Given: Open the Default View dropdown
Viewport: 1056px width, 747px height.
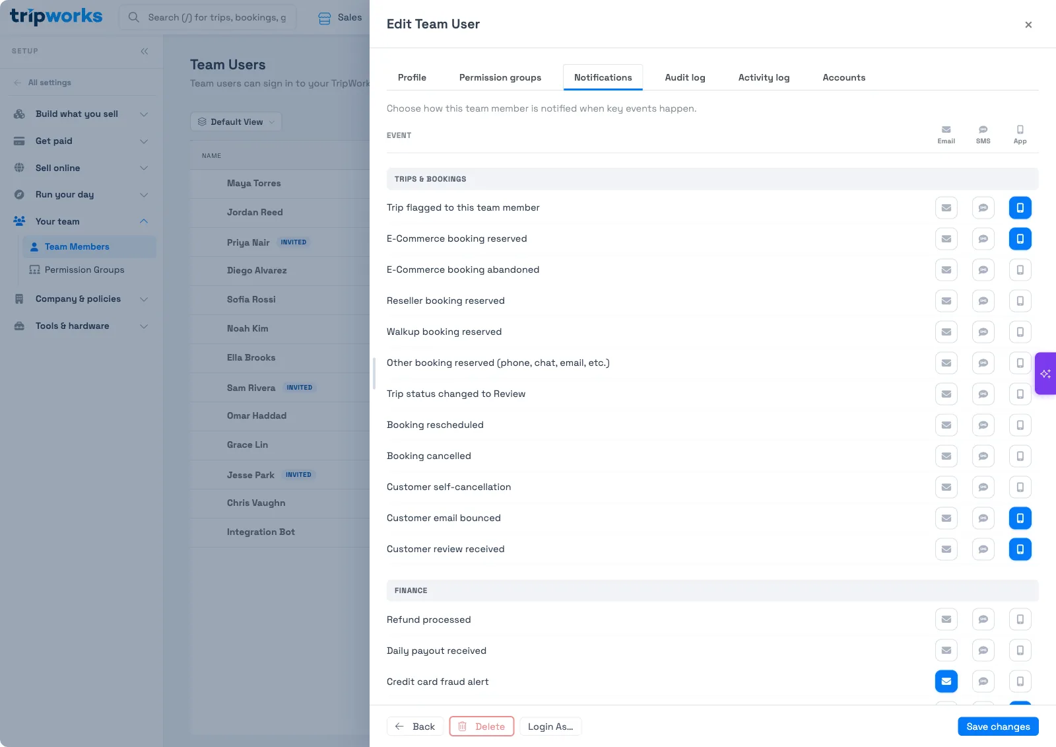Looking at the screenshot, I should (x=236, y=122).
